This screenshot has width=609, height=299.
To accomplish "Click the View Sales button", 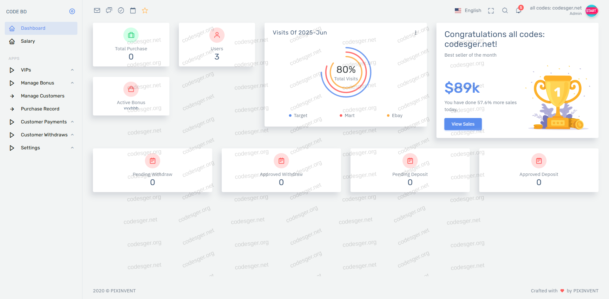I will coord(463,124).
